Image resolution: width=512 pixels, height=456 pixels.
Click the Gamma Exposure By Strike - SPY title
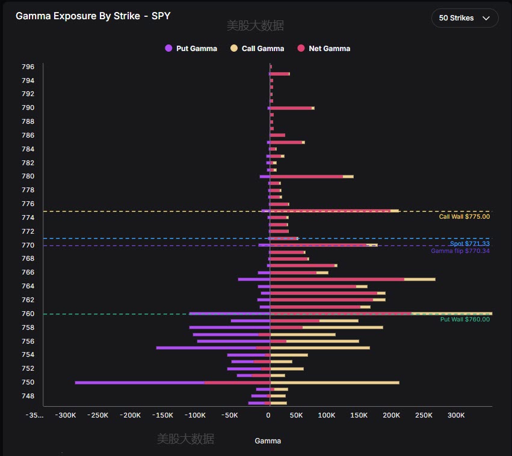[x=93, y=16]
